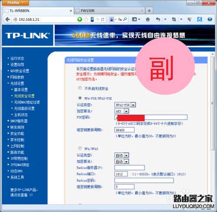Viewport: 217px width, 212px height.
Task: Click the gray cluster addon icon
Action: pyautogui.click(x=190, y=20)
